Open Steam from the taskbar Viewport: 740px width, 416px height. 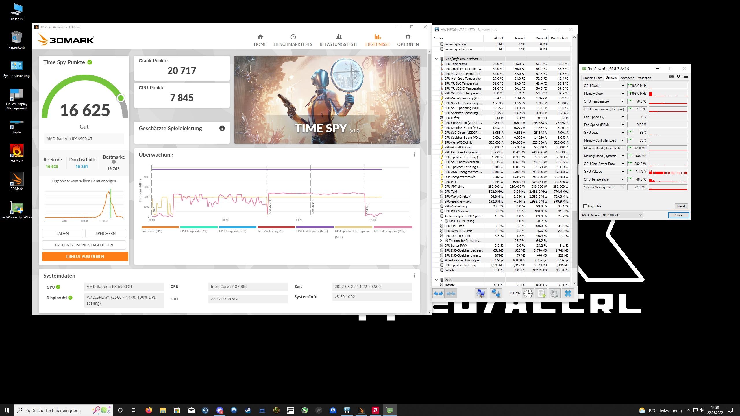[248, 410]
